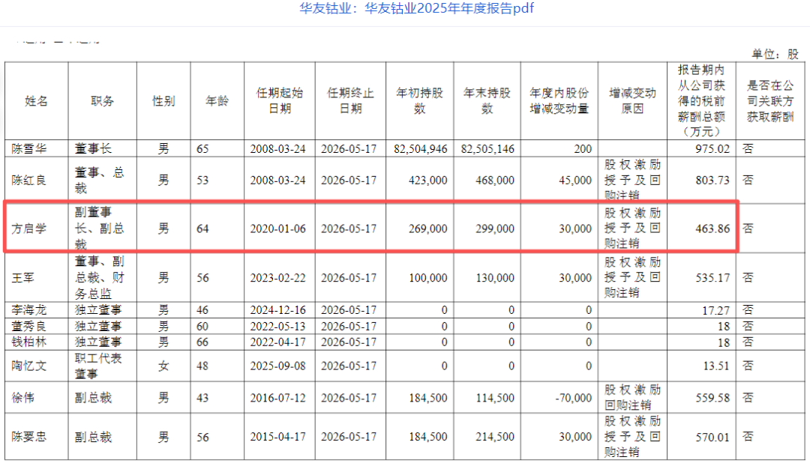Select the 年龄 column header
This screenshot has width=810, height=463.
pyautogui.click(x=217, y=101)
